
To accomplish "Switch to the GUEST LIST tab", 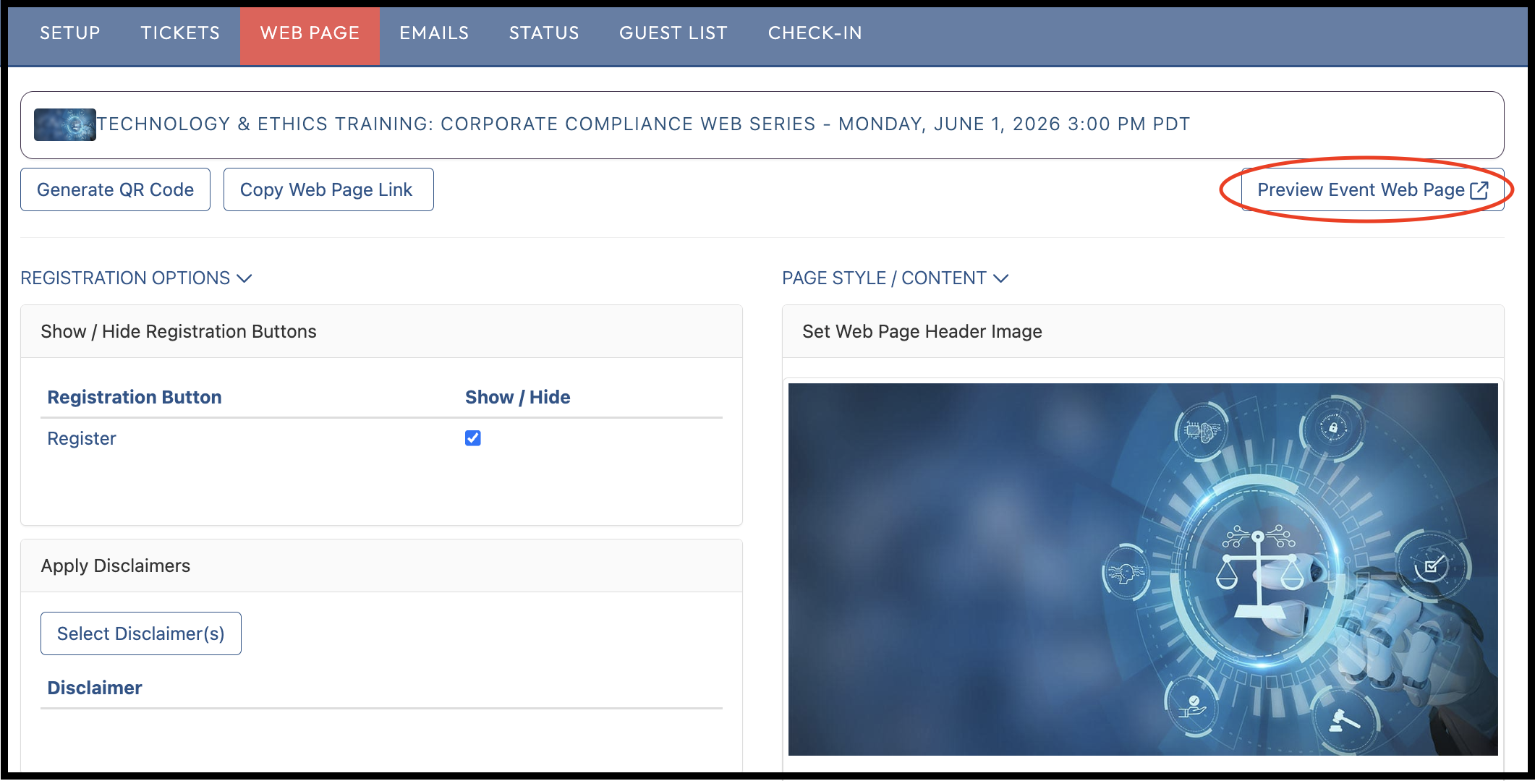I will pos(673,33).
